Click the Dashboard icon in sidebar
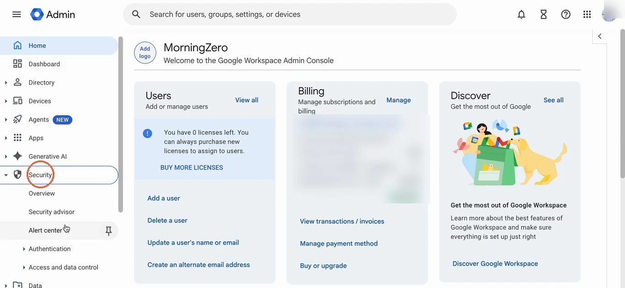 tap(17, 64)
